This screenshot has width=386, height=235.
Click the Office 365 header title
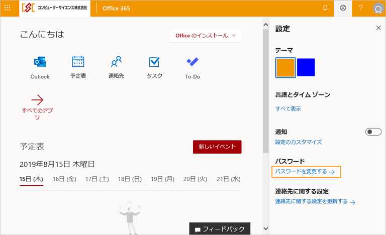tap(116, 8)
